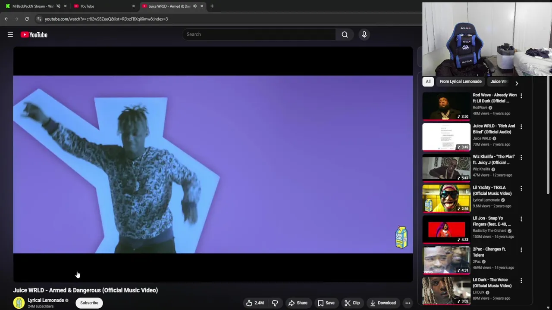Click Wiz Khalifa The Plan title
The width and height of the screenshot is (552, 310).
pyautogui.click(x=494, y=159)
